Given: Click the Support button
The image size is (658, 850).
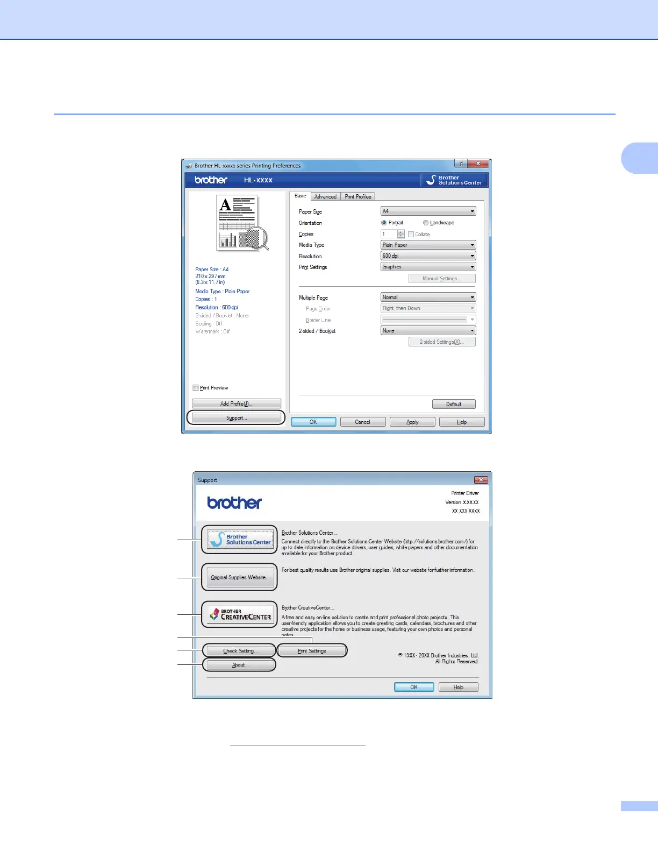Looking at the screenshot, I should pyautogui.click(x=236, y=418).
